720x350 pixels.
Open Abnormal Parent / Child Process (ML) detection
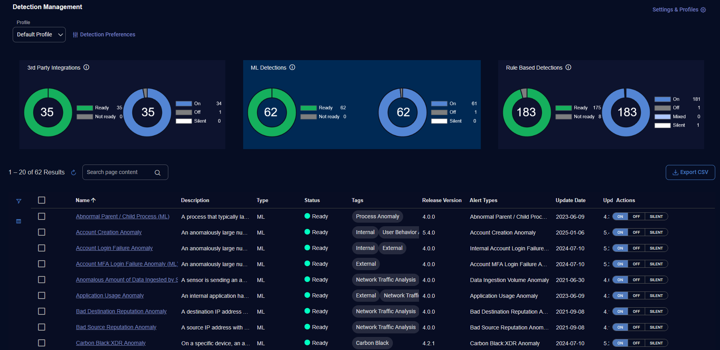123,216
